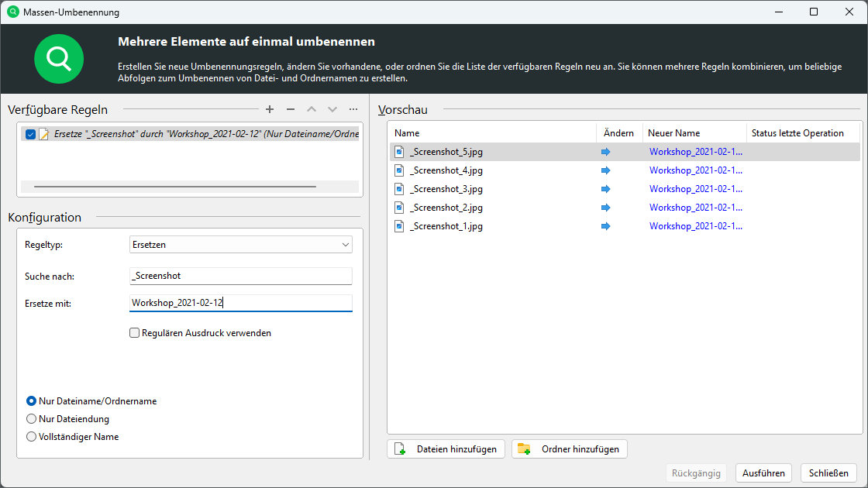Click blue arrow icon beside _Screenshot_3.jpg

coord(606,189)
